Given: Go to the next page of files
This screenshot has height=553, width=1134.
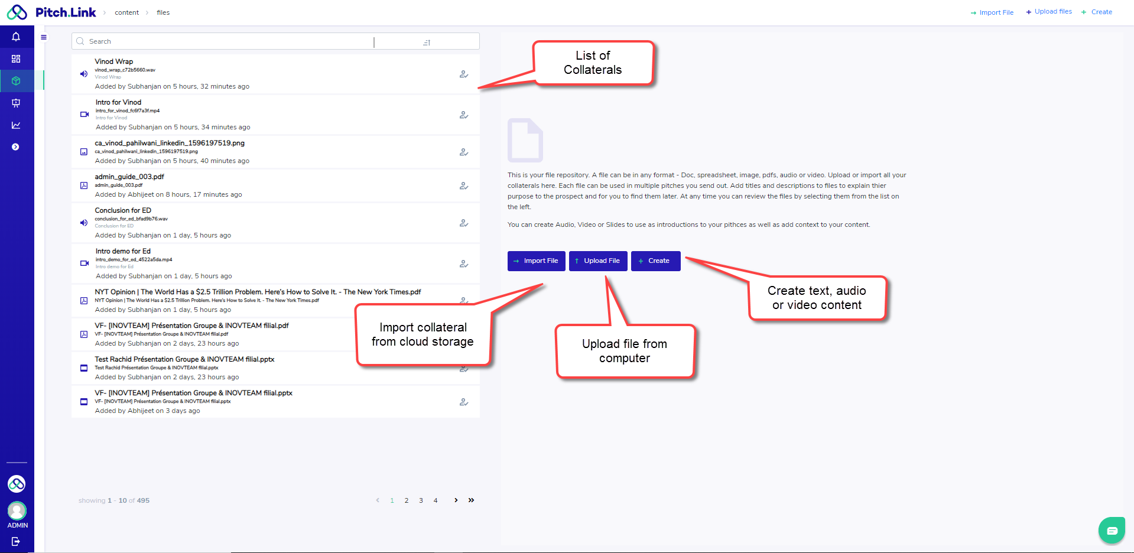Looking at the screenshot, I should pyautogui.click(x=456, y=500).
